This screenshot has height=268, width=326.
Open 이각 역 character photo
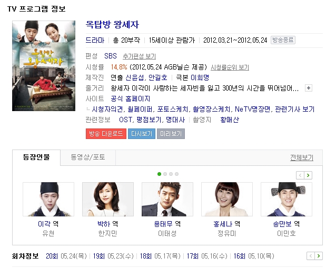tap(48, 199)
